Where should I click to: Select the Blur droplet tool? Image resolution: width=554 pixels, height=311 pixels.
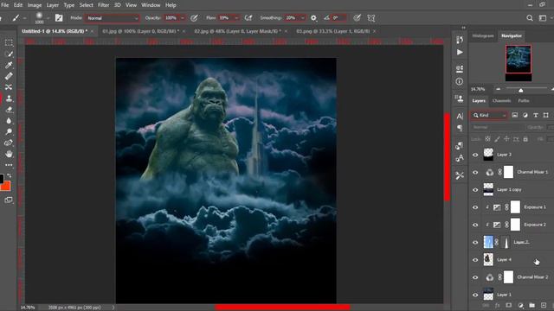[9, 121]
